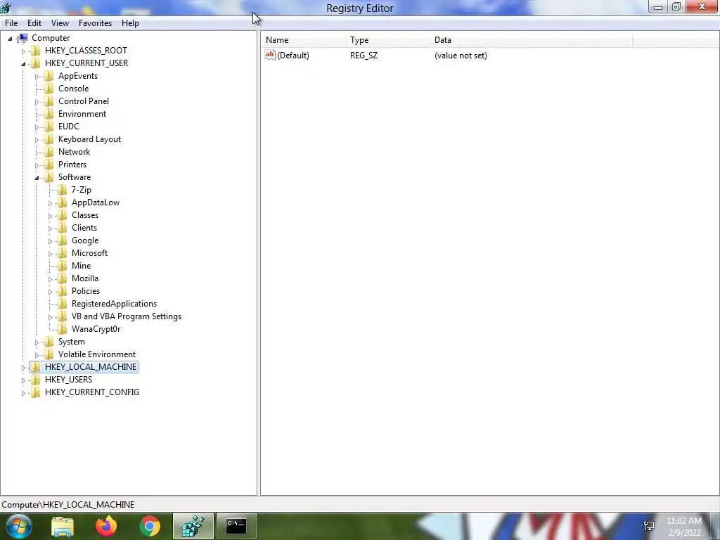Expand the HKEY_LOCAL_MACHINE arrow

(x=23, y=368)
